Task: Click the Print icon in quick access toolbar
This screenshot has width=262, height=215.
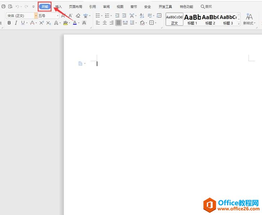Action: (x=3, y=6)
